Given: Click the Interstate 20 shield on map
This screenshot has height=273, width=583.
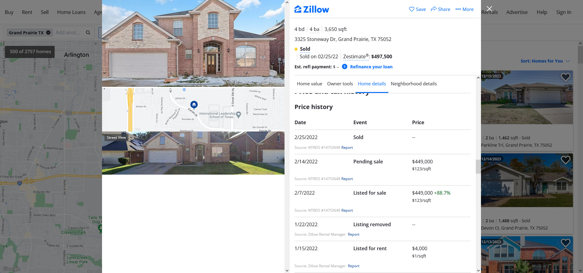Looking at the screenshot, I should click(19, 183).
